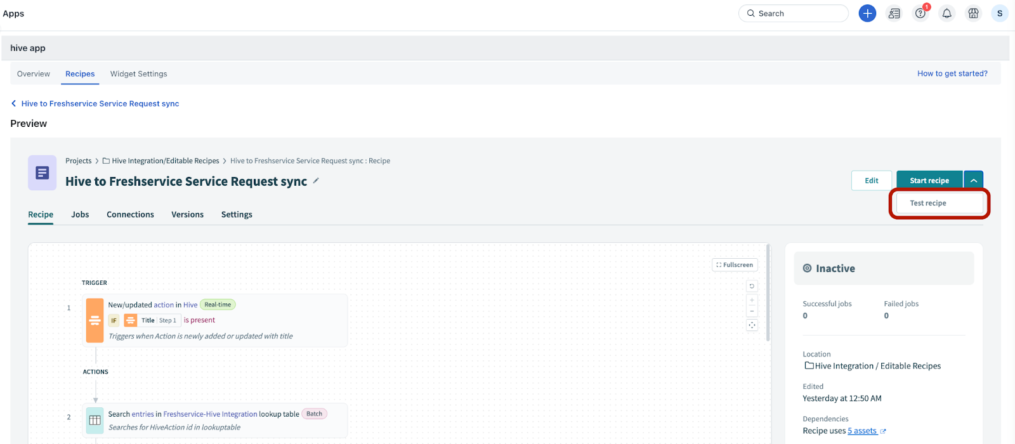This screenshot has height=444, width=1015.
Task: Click the Inactive status label
Action: point(835,268)
